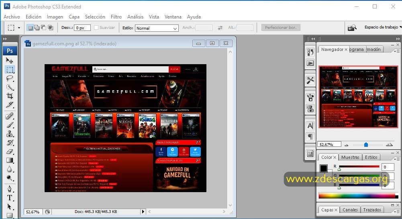Select the History Brush tool
Screen dimensions: 402x219
[x=10, y=142]
